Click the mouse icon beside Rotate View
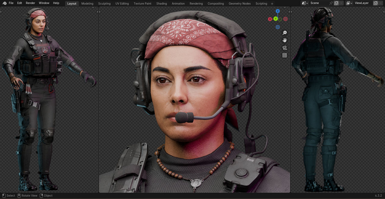The width and height of the screenshot is (385, 199). click(x=19, y=195)
